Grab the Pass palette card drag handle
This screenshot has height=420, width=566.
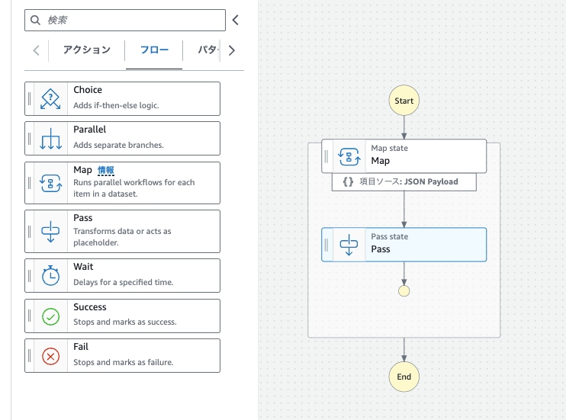coord(29,231)
